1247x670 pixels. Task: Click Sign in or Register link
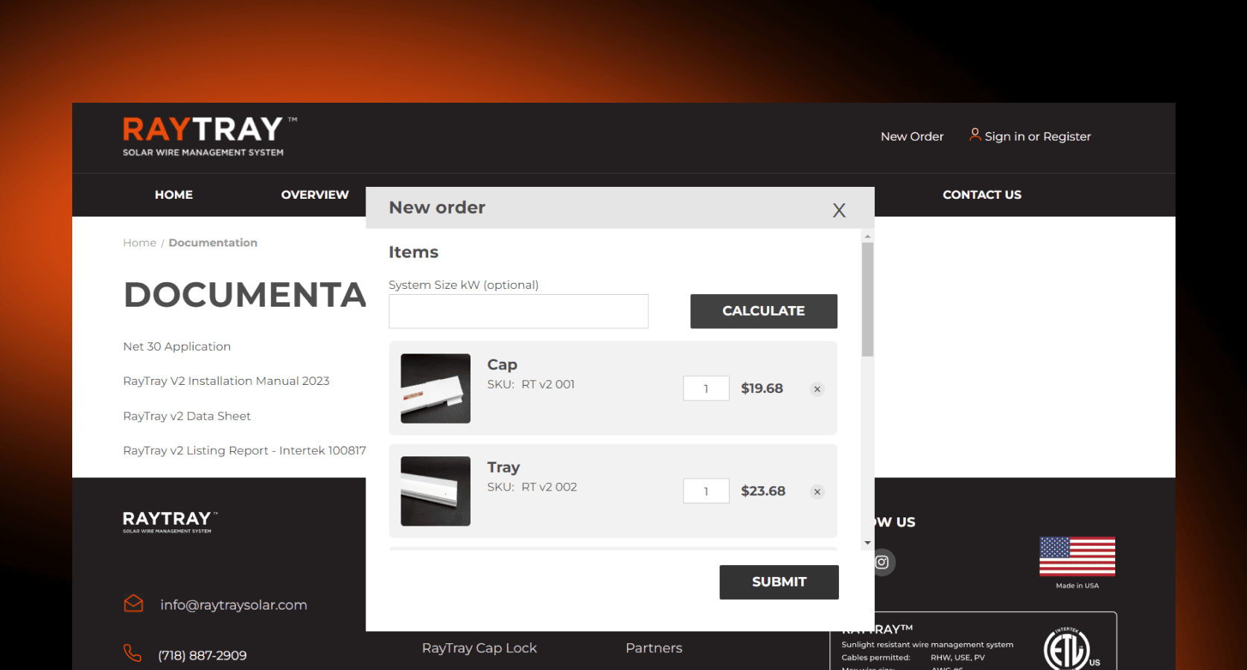[1038, 136]
